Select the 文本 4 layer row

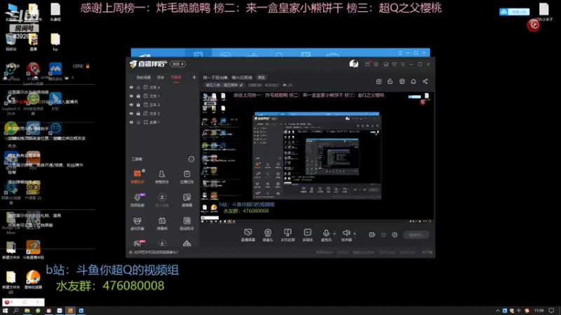click(x=162, y=87)
